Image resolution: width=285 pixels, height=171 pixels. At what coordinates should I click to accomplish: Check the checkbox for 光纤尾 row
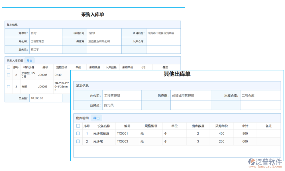(78, 141)
